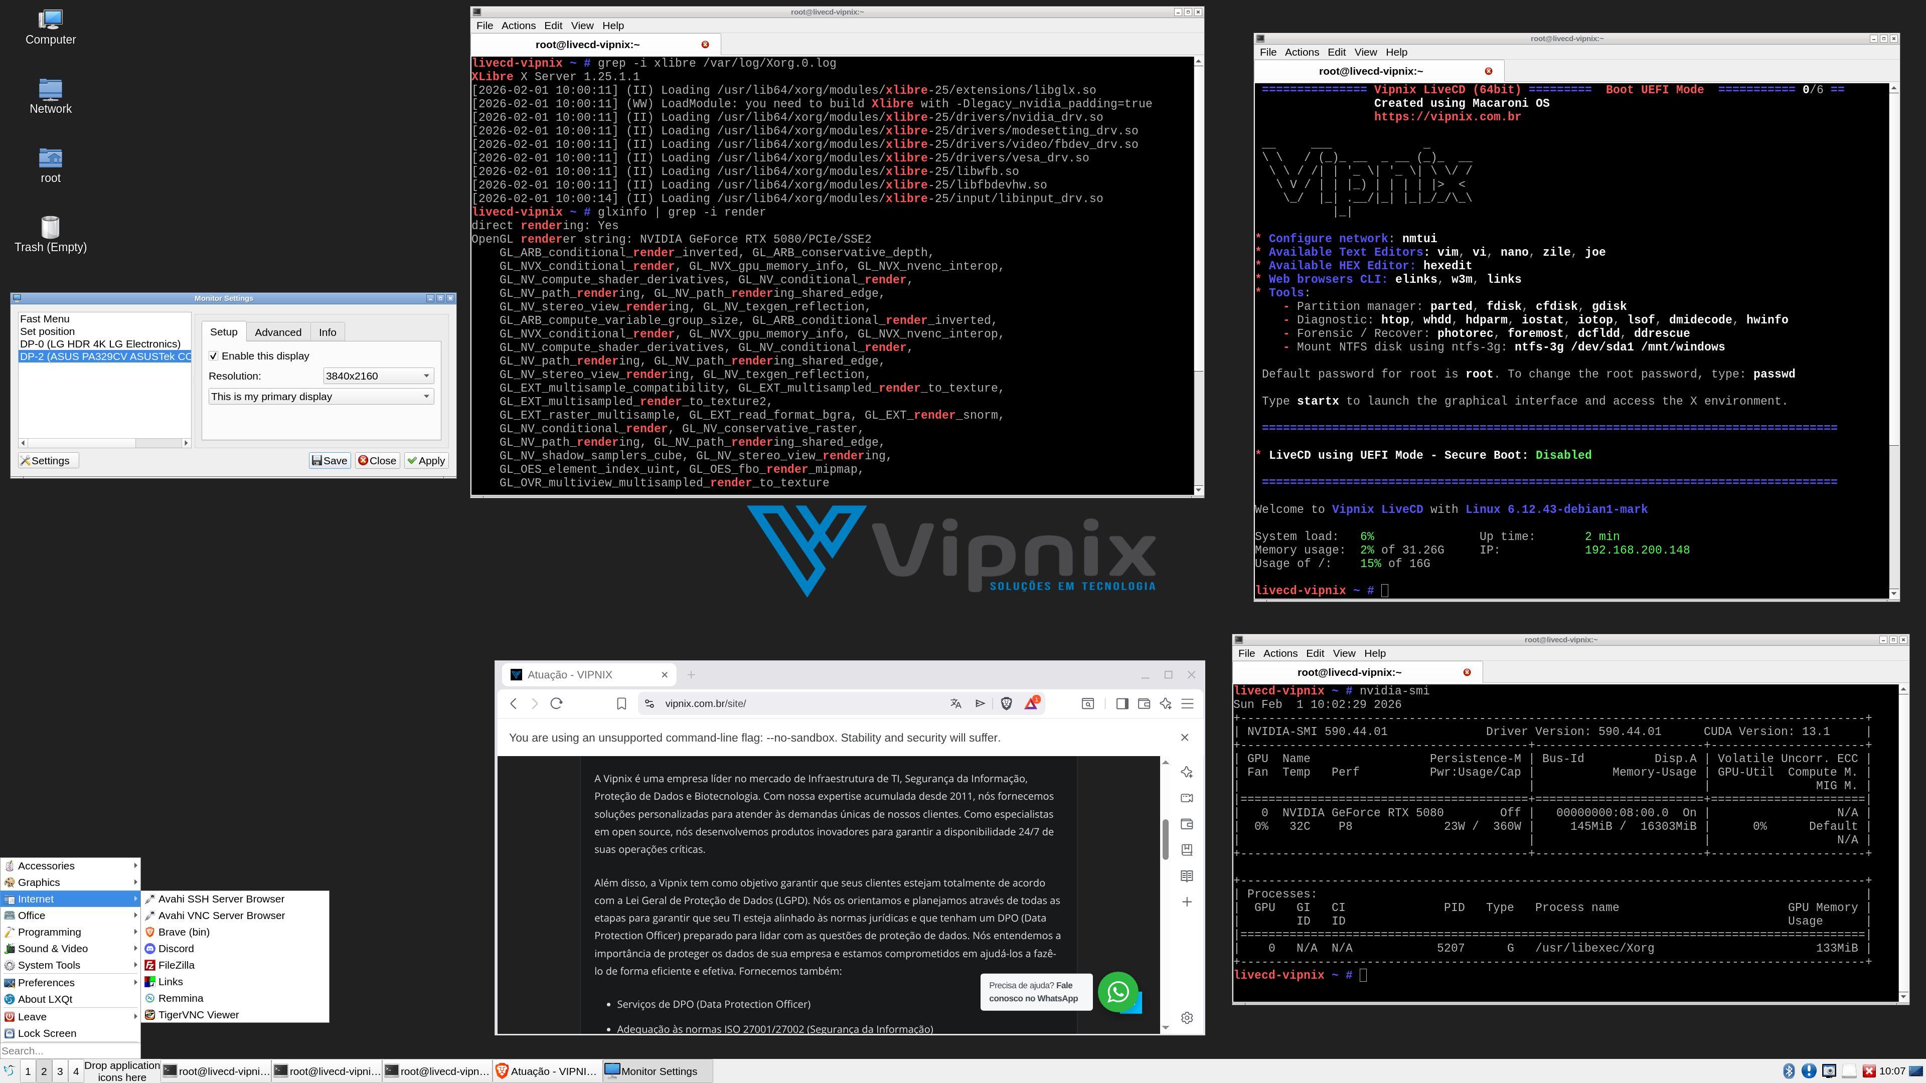This screenshot has width=1926, height=1083.
Task: Click the screenshot tray icon
Action: click(1829, 1071)
